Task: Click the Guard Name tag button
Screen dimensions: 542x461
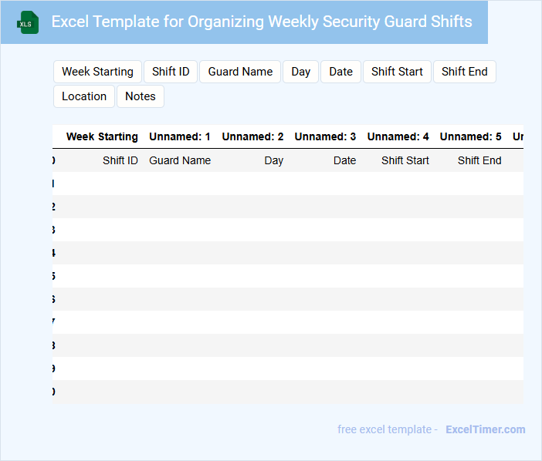Action: (240, 72)
